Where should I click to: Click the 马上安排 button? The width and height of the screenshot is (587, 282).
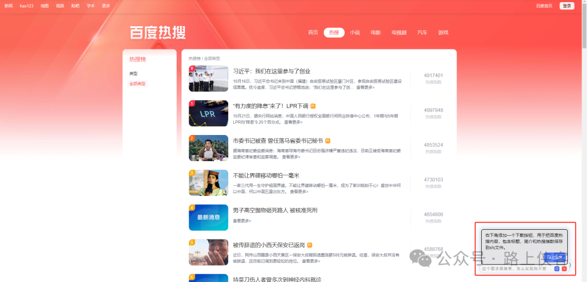(555, 258)
